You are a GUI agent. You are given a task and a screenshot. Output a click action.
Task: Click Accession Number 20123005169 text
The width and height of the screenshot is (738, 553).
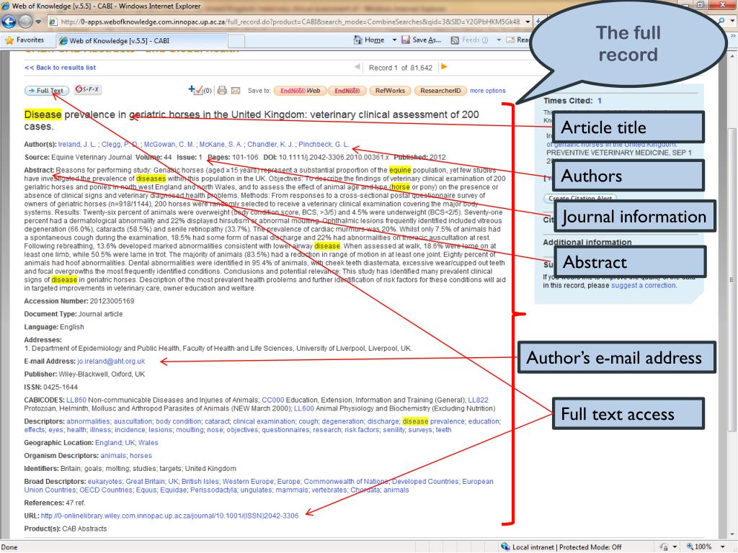(79, 302)
